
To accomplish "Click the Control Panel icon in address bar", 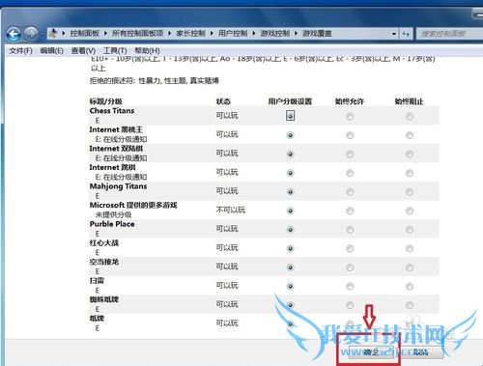I will tap(53, 33).
